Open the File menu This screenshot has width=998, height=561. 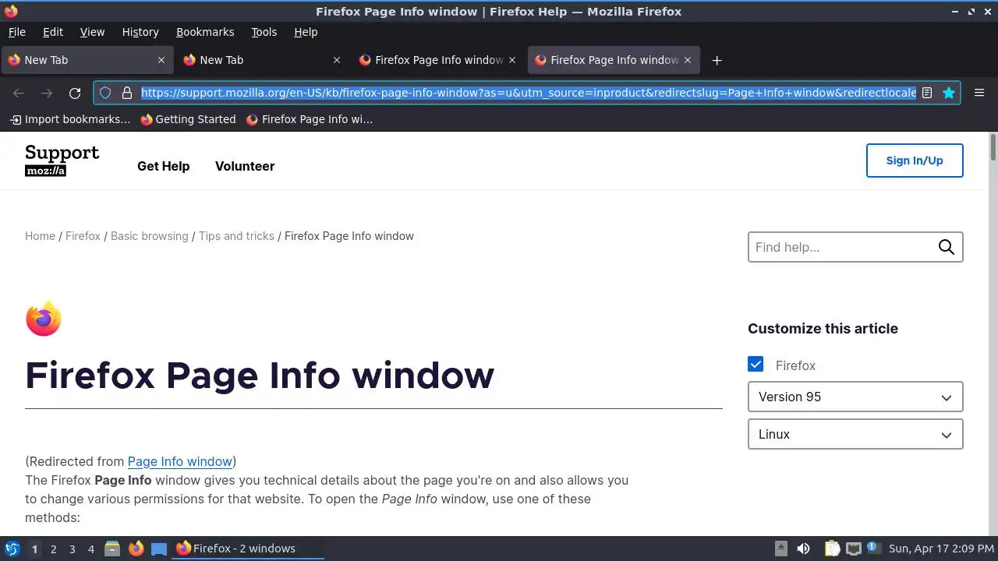17,32
